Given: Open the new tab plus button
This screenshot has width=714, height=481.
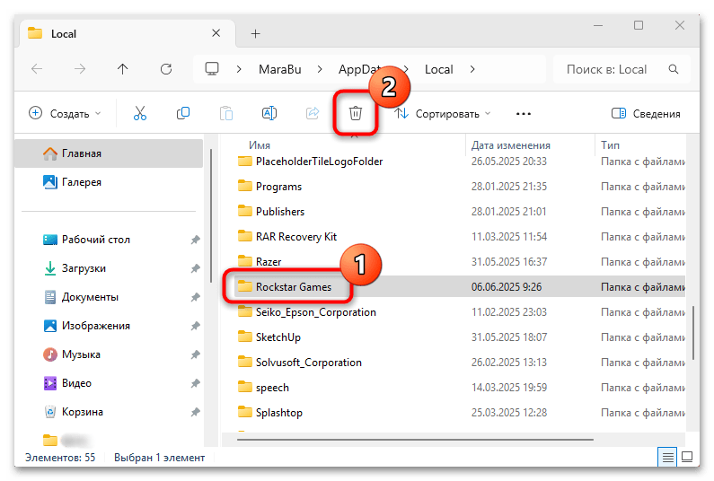Looking at the screenshot, I should (x=255, y=33).
